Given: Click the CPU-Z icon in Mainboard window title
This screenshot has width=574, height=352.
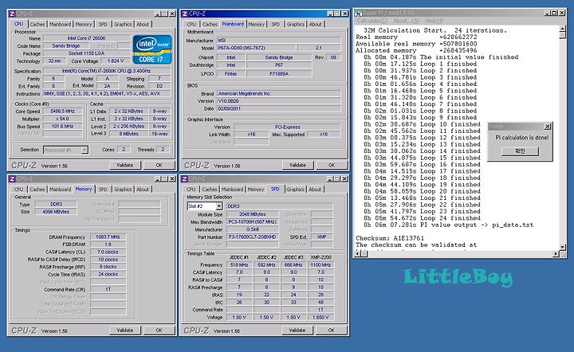Looking at the screenshot, I should [185, 14].
